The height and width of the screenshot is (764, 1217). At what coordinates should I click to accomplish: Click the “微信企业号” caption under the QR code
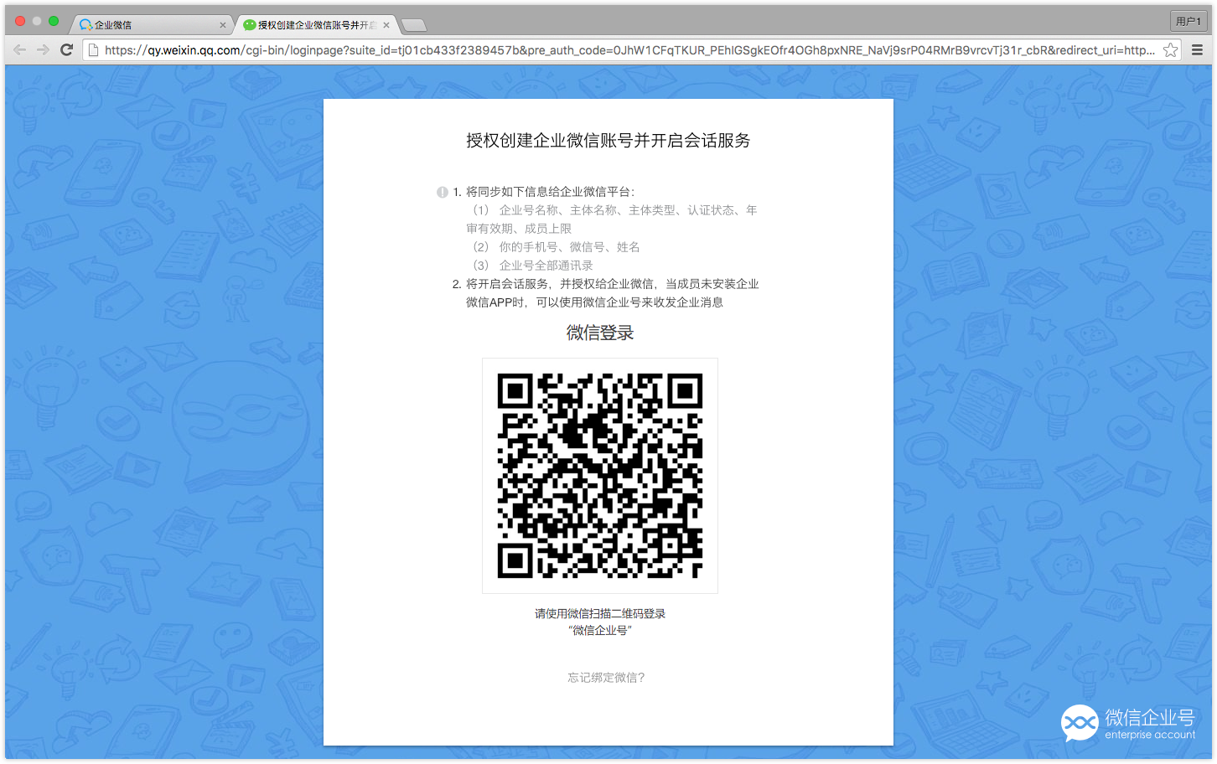(x=600, y=631)
